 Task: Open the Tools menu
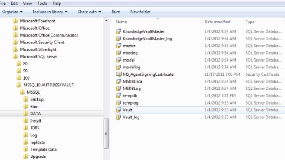[x=42, y=3]
